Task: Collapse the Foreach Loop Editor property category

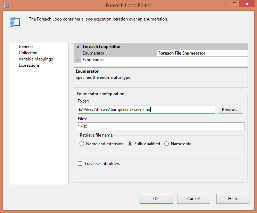Action: (x=78, y=47)
